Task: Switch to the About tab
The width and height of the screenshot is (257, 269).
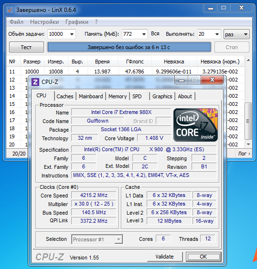Action: [185, 96]
